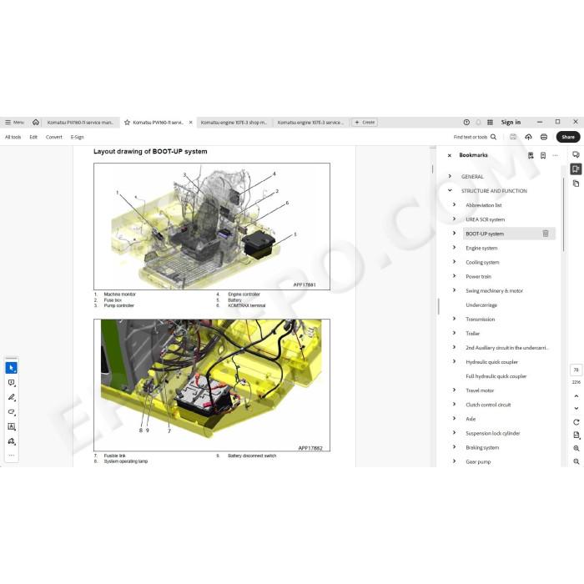Open the Undercarriage bookmark
The width and height of the screenshot is (584, 584).
(x=481, y=305)
